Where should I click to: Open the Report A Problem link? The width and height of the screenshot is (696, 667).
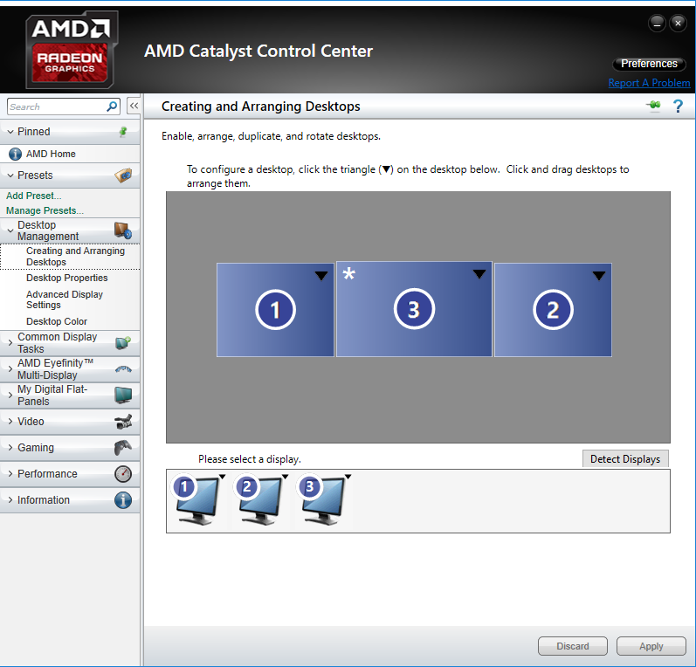[649, 83]
